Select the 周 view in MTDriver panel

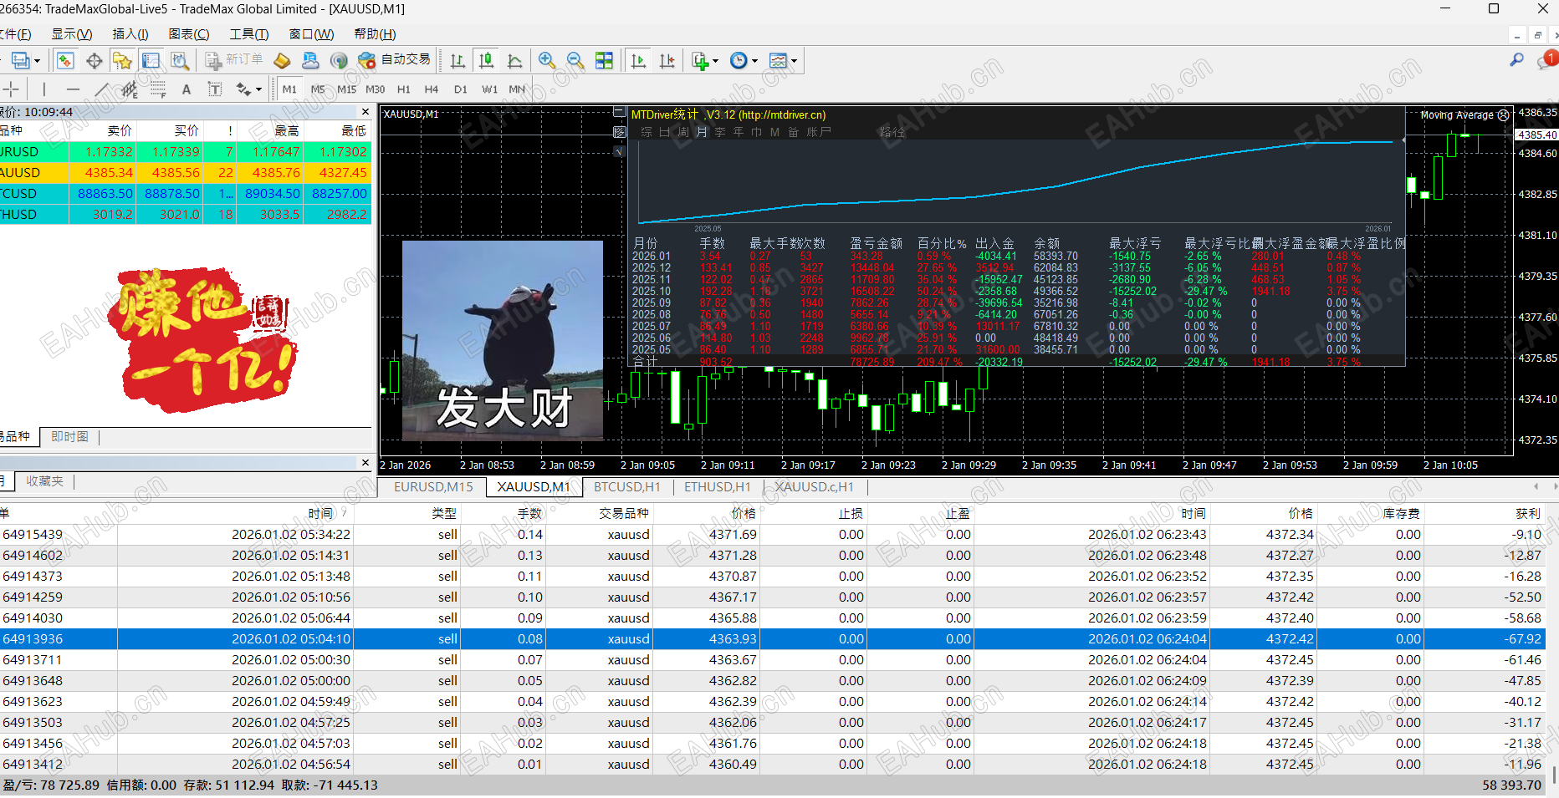(683, 131)
